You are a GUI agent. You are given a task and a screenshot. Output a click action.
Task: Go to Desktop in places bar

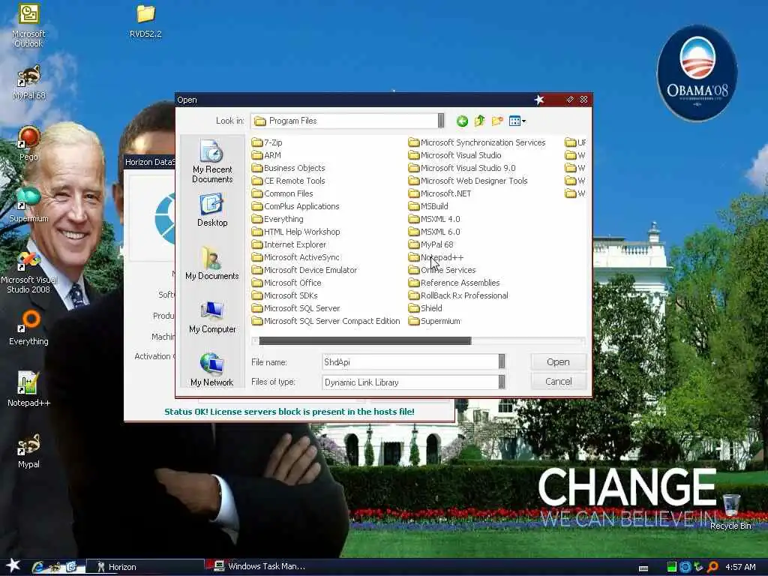click(212, 211)
